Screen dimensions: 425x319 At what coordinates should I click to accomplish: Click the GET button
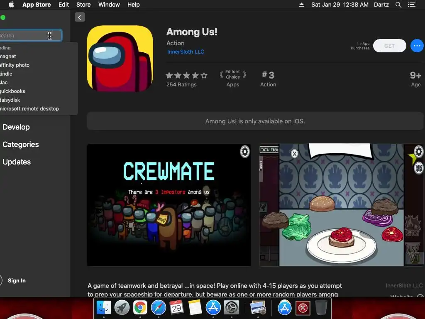pyautogui.click(x=389, y=46)
